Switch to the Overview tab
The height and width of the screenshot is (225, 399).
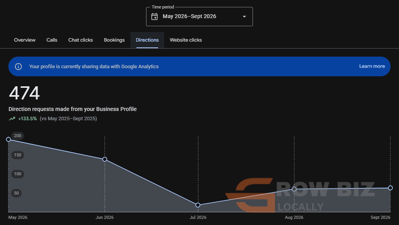[25, 40]
